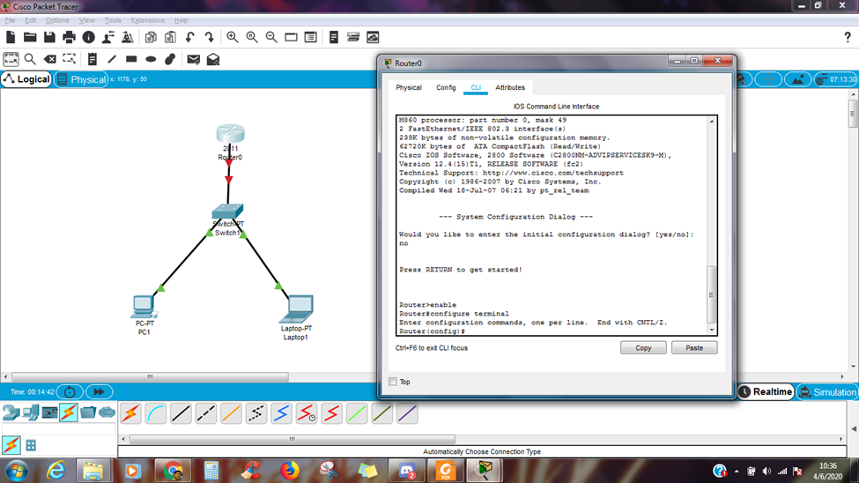
Task: Open file using the folder icon
Action: click(30, 37)
